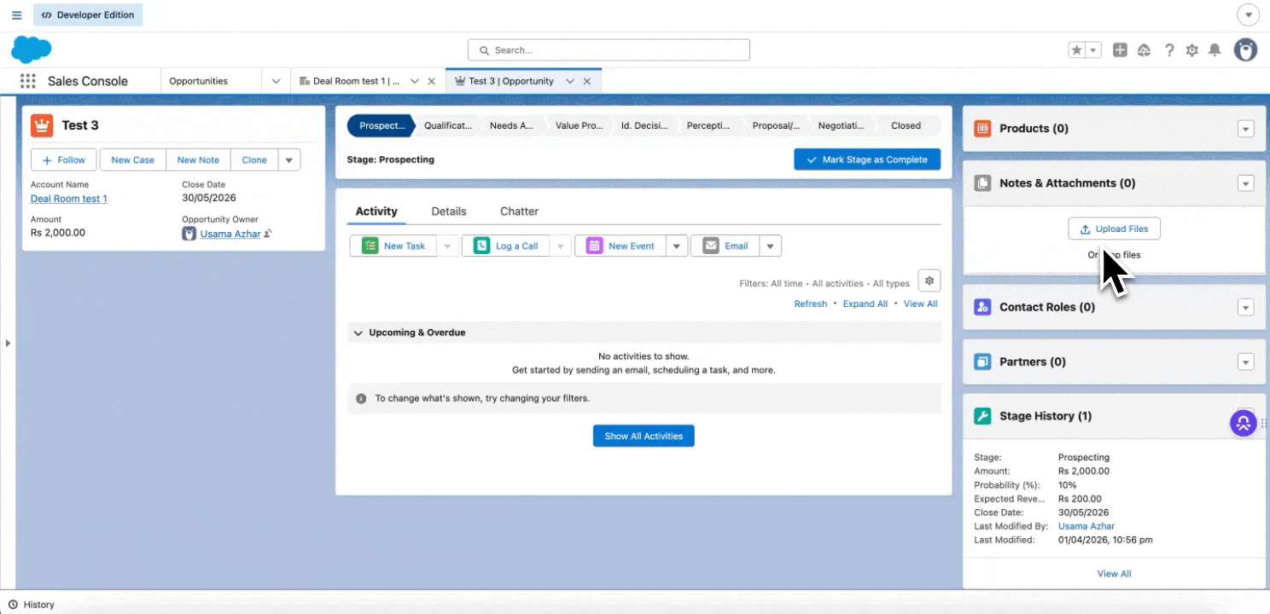Click Mark Stage as Complete
Screen dimensions: 1270x614
pyautogui.click(x=867, y=159)
